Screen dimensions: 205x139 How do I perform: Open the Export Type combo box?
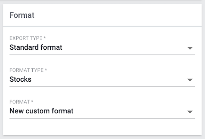[x=102, y=48]
